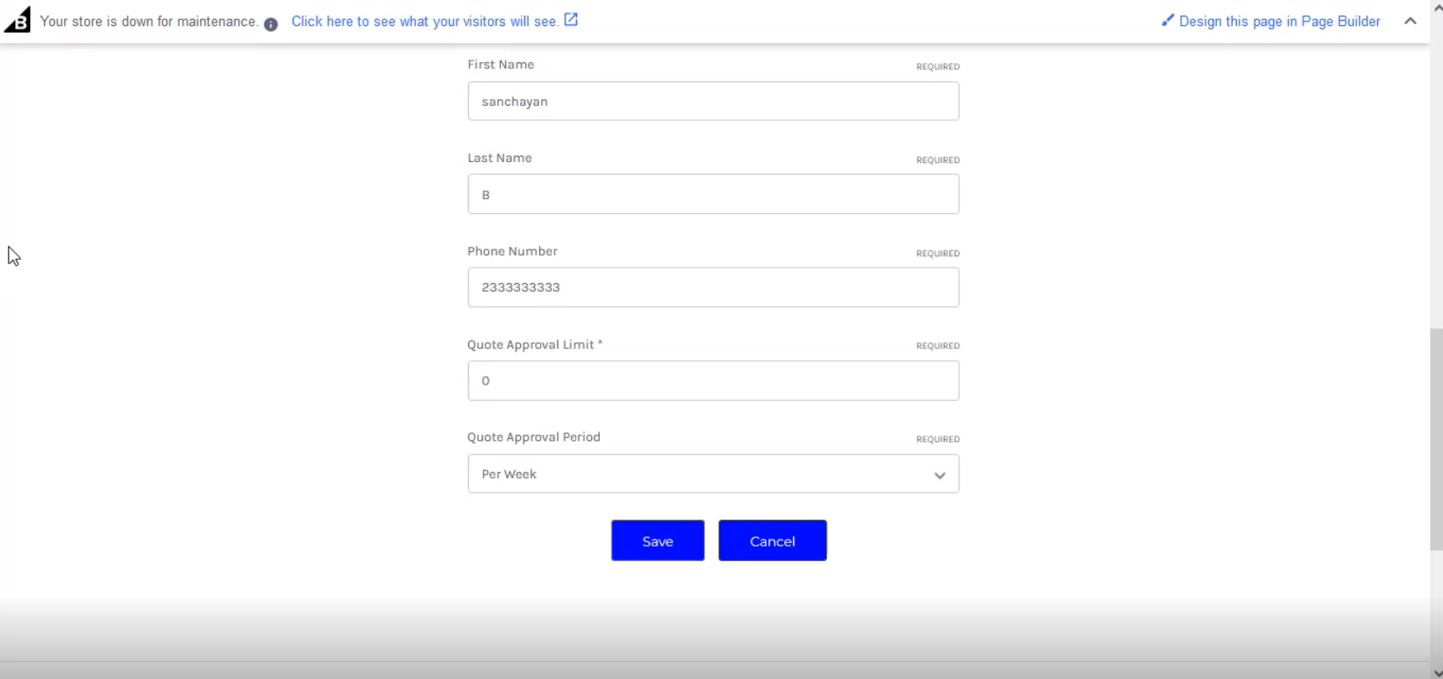The height and width of the screenshot is (679, 1443).
Task: Click the Phone Number input field
Action: [713, 288]
